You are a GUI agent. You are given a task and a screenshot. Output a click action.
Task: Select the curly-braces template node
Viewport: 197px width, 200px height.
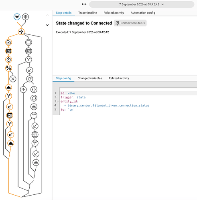tap(34, 90)
